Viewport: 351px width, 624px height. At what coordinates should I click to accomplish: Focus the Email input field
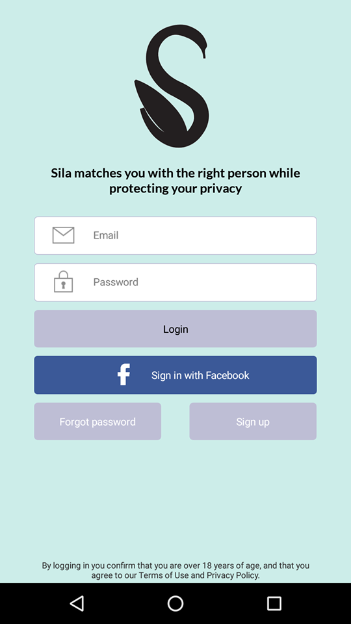(175, 235)
